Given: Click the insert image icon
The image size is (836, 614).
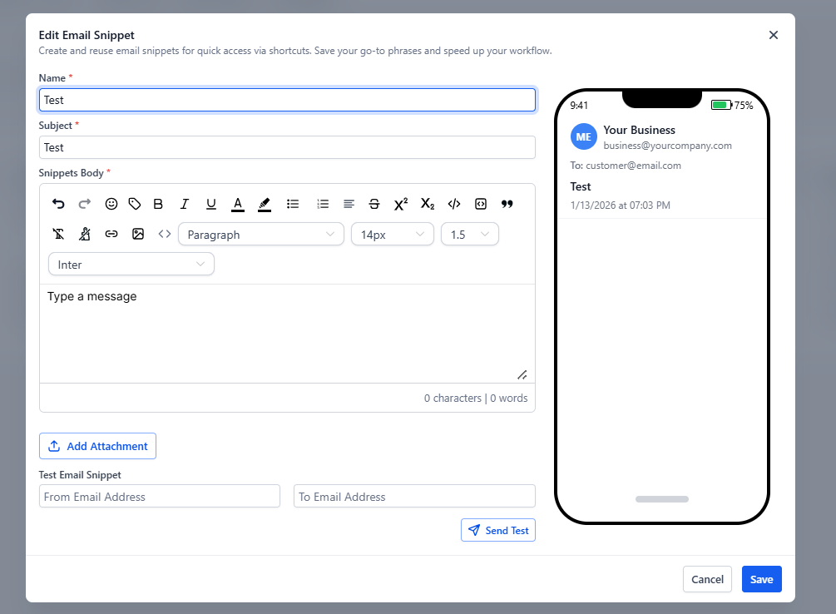Looking at the screenshot, I should click(138, 235).
